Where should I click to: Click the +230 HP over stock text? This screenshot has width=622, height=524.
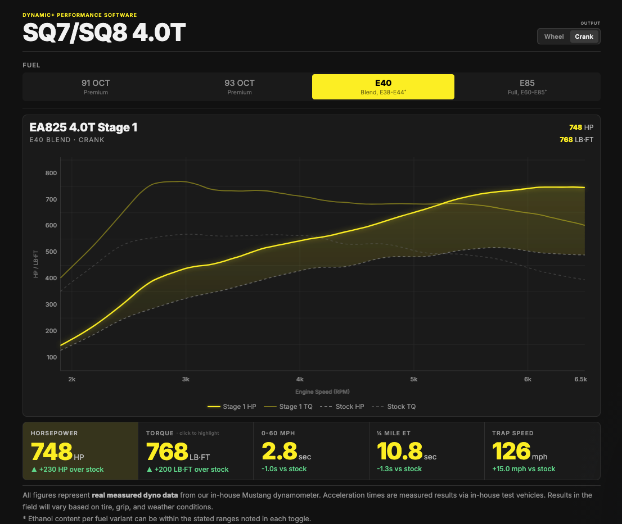coord(67,470)
